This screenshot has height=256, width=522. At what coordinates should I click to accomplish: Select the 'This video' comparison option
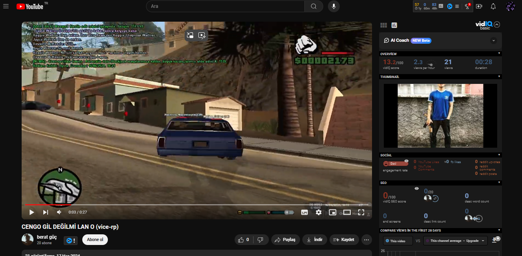coord(398,241)
